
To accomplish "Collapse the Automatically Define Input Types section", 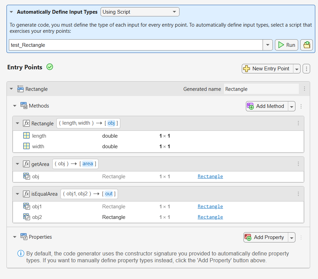I will pyautogui.click(x=11, y=12).
